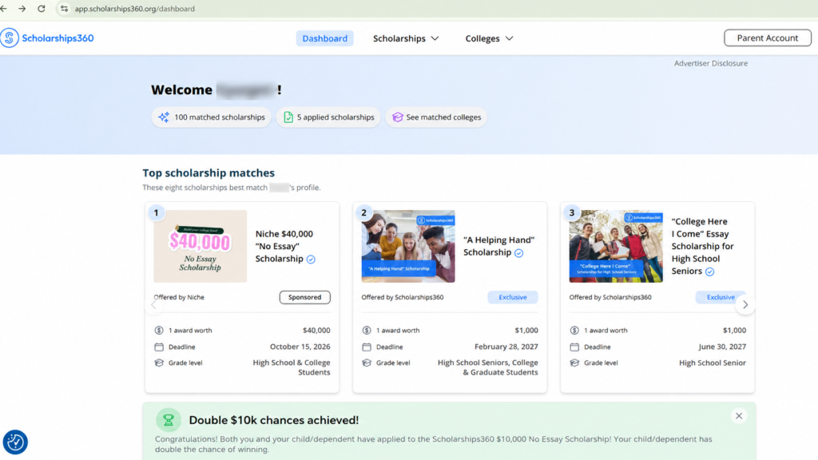Click the dollar icon on College Here I Come card
Viewport: 818px width, 460px height.
574,330
